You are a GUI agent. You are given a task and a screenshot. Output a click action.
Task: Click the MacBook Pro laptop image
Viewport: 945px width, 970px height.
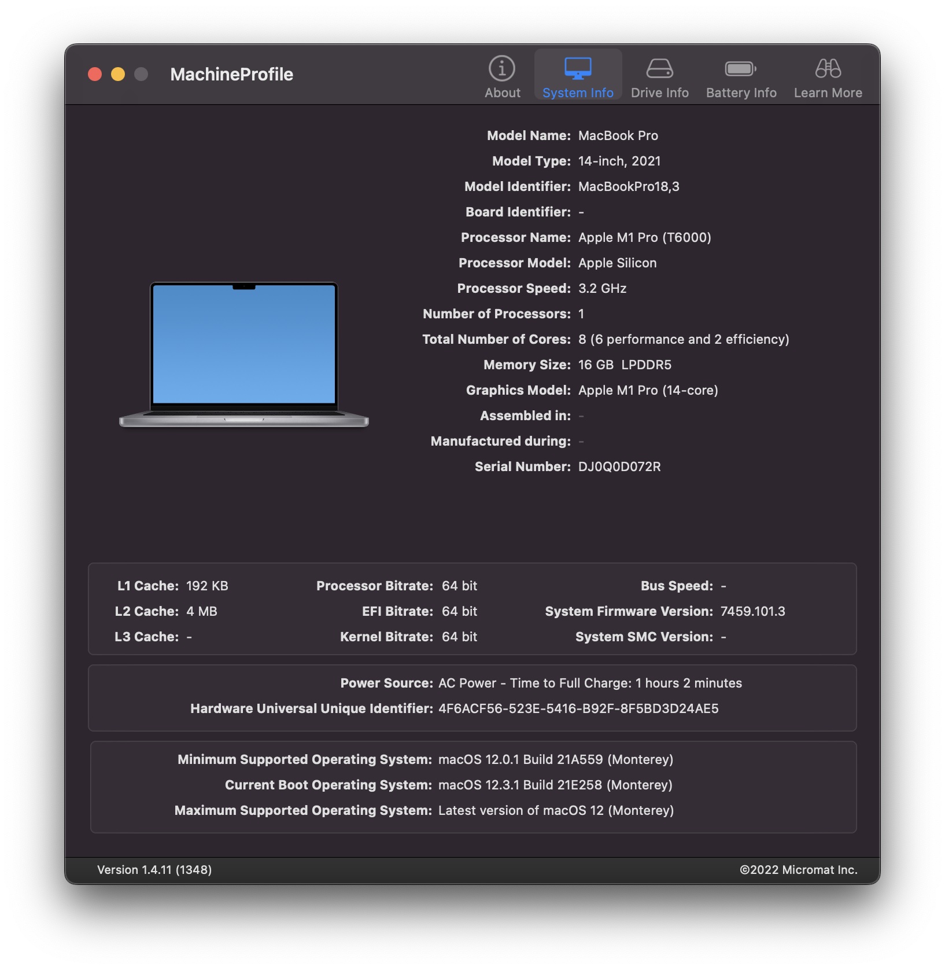click(x=243, y=355)
